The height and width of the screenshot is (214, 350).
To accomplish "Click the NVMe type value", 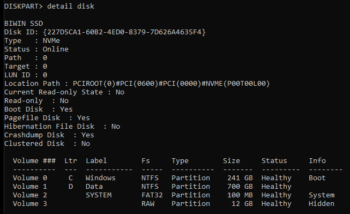I will click(51, 41).
